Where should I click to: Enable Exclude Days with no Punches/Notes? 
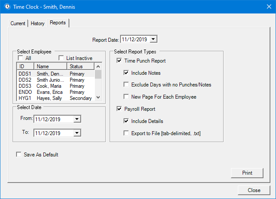click(126, 85)
